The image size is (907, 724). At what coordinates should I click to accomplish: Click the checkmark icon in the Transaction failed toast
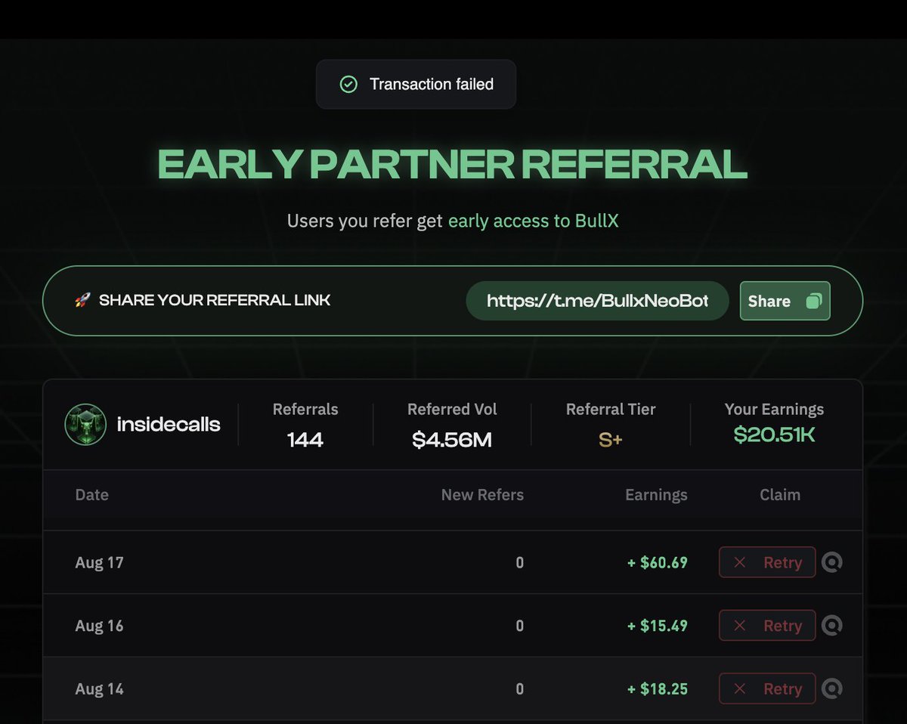(348, 84)
